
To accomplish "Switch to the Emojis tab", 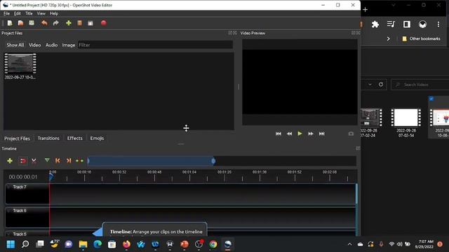I will coord(97,139).
